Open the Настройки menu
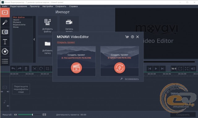 [48, 6]
